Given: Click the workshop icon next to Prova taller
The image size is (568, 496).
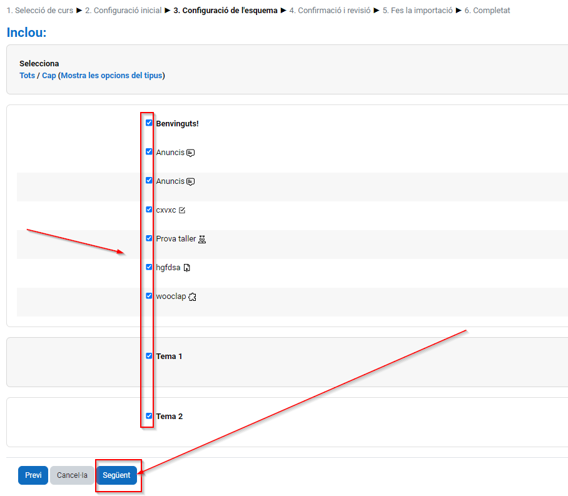Looking at the screenshot, I should 202,239.
